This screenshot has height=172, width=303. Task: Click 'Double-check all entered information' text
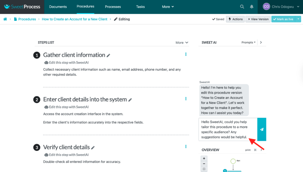tap(82, 162)
